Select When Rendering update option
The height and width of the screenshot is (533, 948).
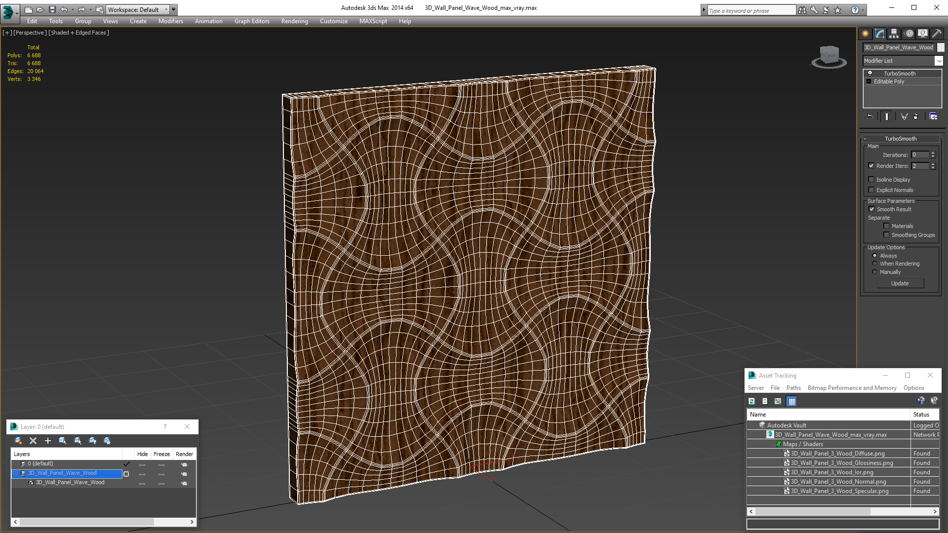pyautogui.click(x=874, y=264)
